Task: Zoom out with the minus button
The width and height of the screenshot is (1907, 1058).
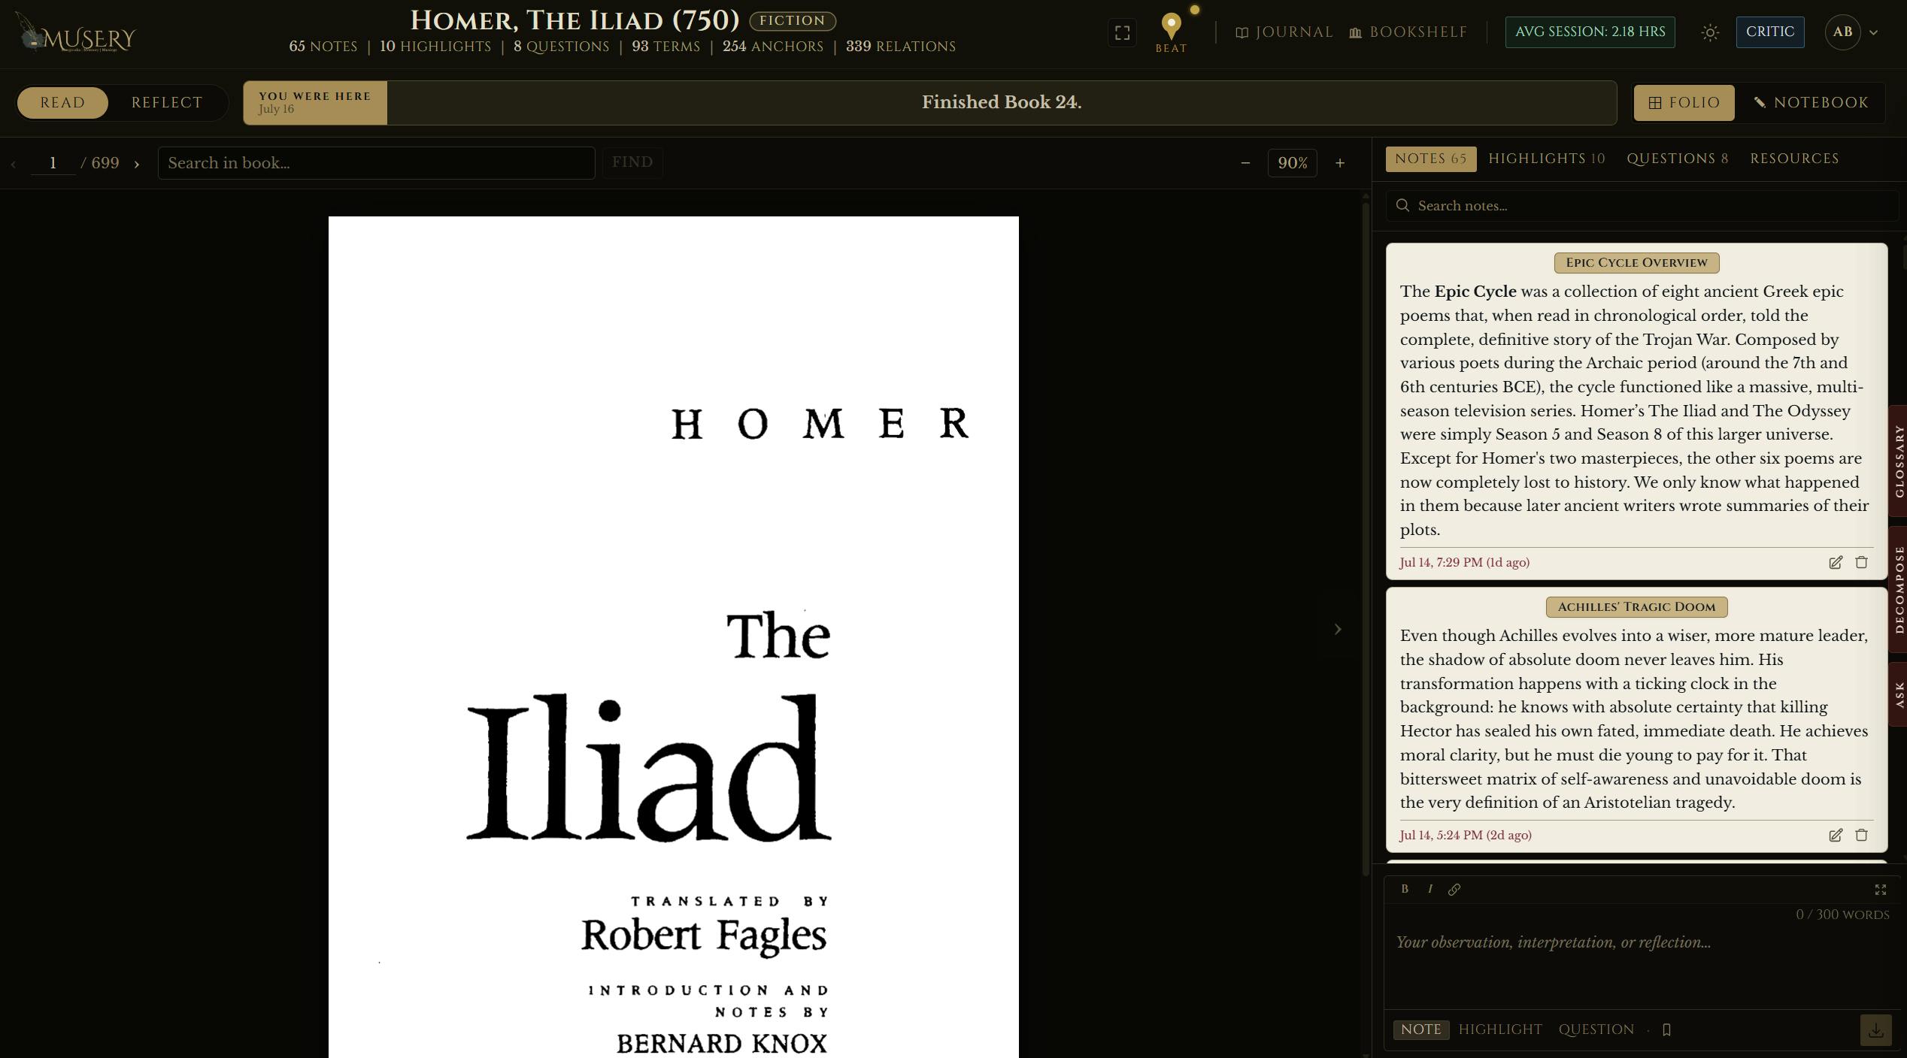Action: pos(1245,163)
